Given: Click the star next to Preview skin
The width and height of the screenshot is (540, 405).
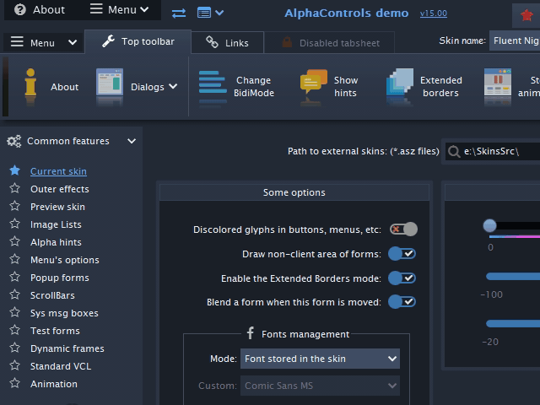Looking at the screenshot, I should point(15,206).
